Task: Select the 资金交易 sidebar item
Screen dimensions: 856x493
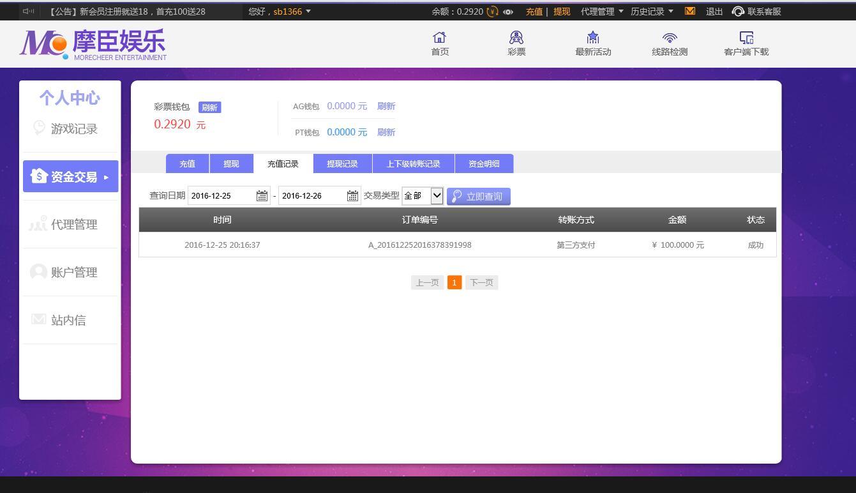Action: pos(70,176)
